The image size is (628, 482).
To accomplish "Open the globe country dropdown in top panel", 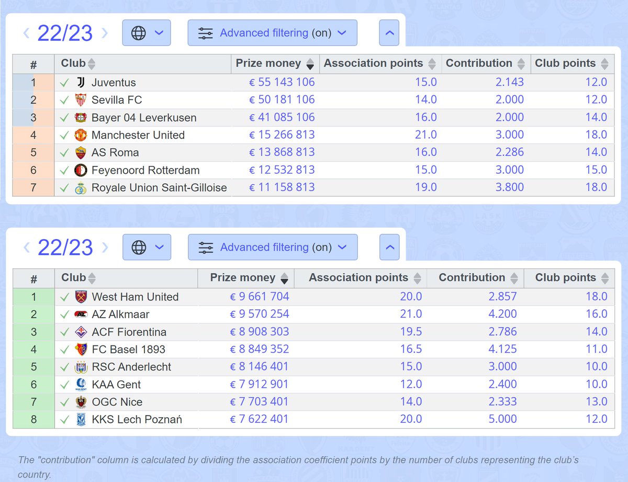I will (146, 33).
